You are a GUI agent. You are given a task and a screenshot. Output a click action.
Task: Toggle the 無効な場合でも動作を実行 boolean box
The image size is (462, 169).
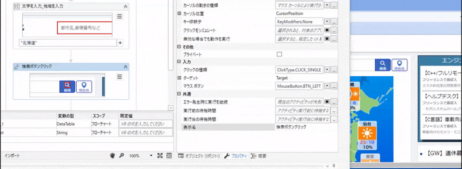(327, 39)
